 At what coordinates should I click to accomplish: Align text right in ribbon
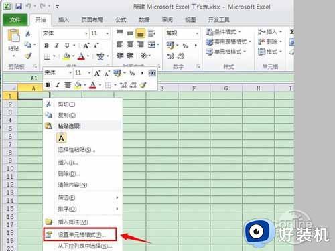tap(140, 45)
